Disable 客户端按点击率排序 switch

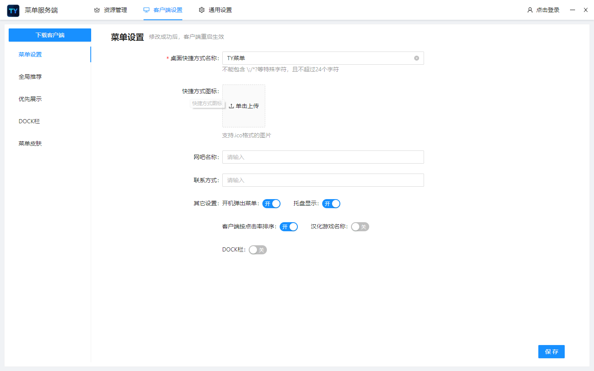point(289,227)
